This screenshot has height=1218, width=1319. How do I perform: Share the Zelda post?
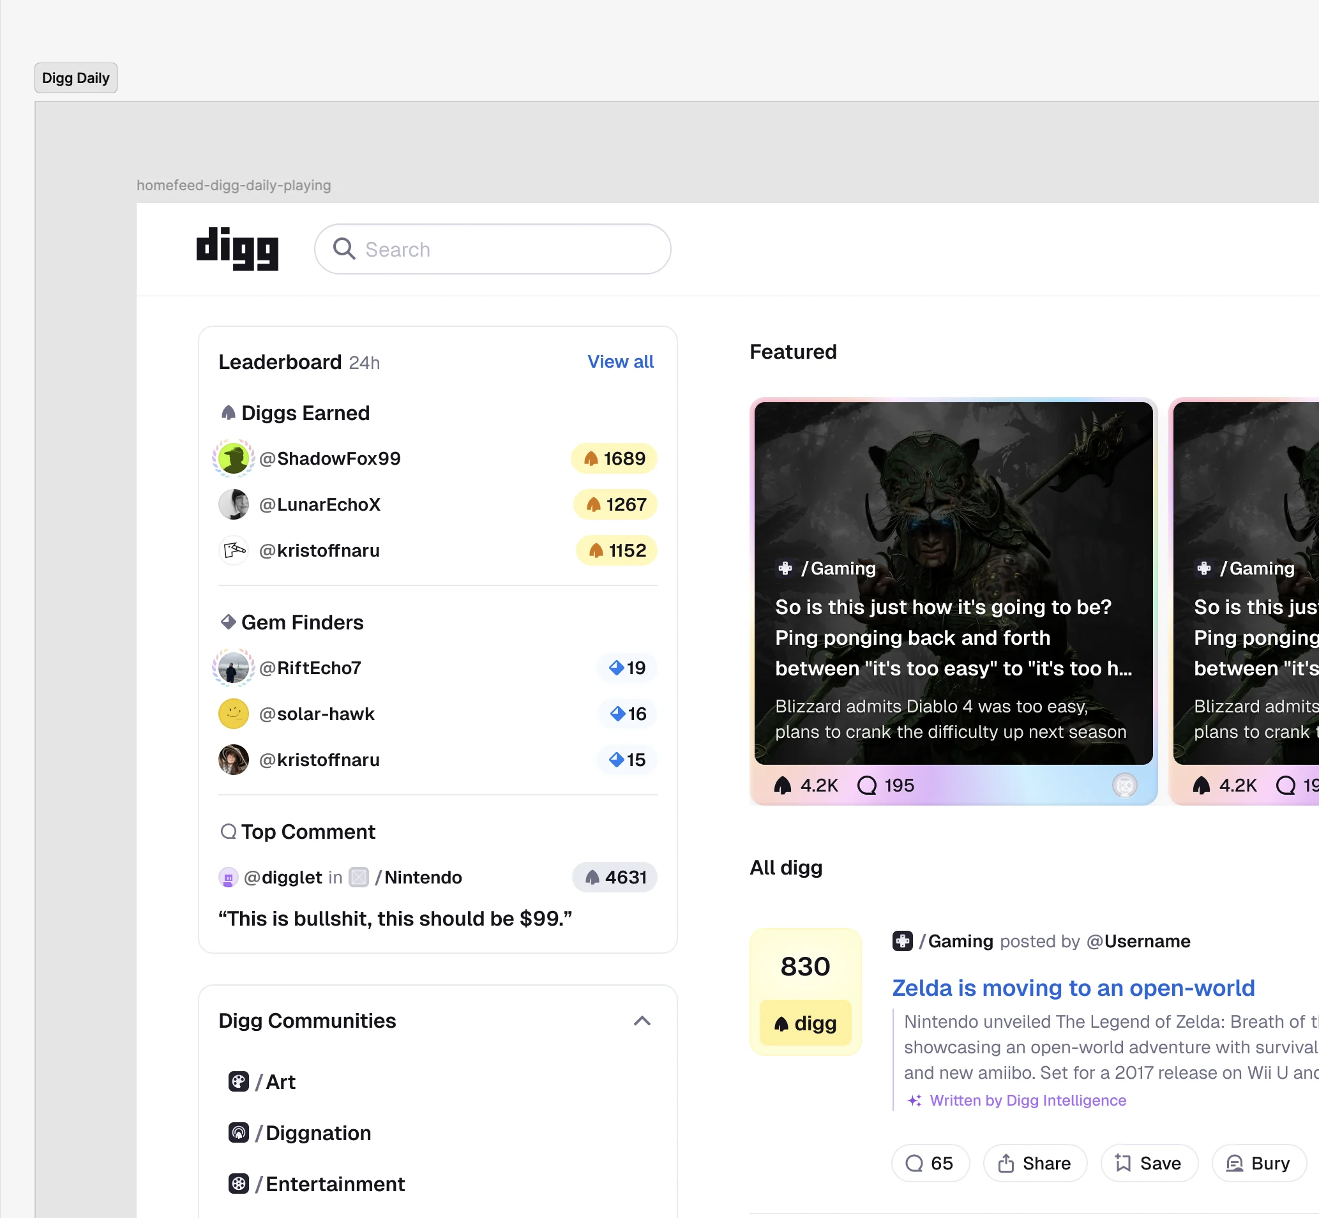coord(1034,1163)
